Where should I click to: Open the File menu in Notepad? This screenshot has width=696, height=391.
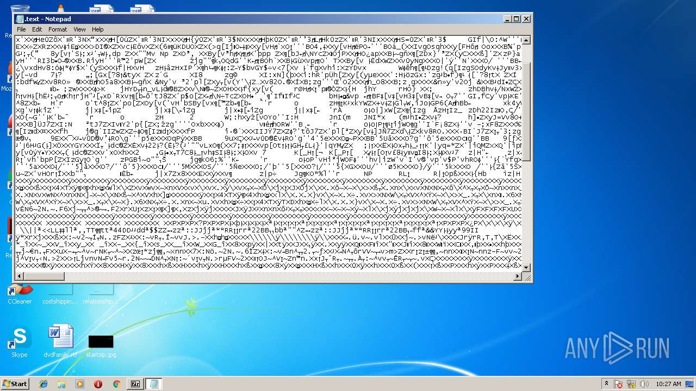[x=21, y=29]
